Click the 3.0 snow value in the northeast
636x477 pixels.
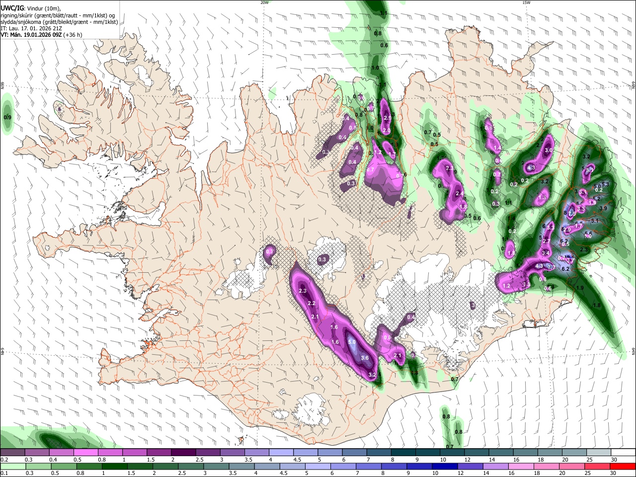[x=549, y=150]
